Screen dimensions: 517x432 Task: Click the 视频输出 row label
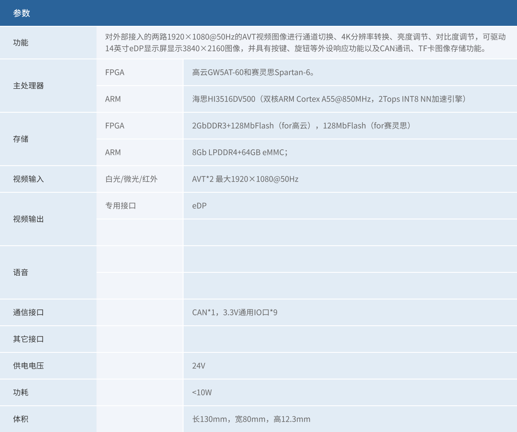click(28, 219)
